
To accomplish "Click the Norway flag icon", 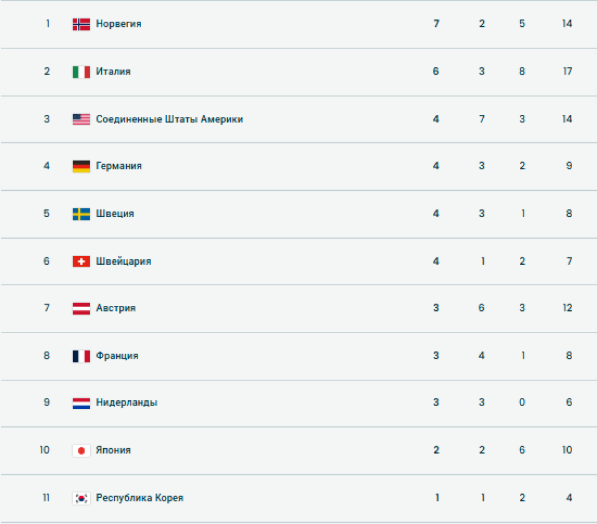I will click(x=81, y=24).
